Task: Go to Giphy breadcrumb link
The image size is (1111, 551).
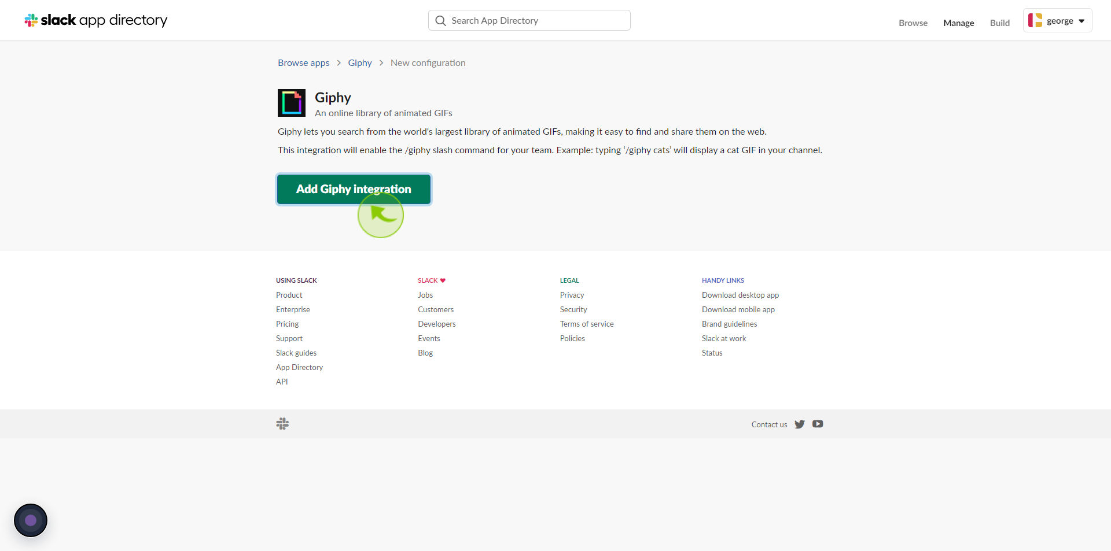Action: (360, 63)
